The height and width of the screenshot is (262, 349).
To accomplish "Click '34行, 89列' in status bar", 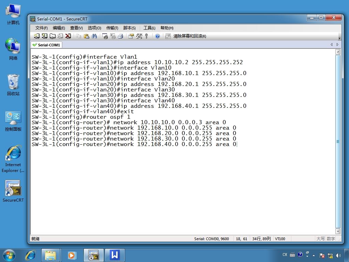I will pyautogui.click(x=261, y=238).
